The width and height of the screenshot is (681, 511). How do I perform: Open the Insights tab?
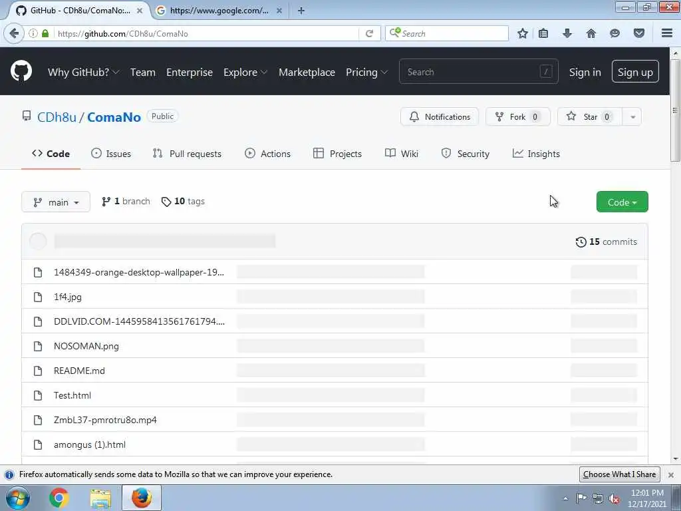point(537,154)
